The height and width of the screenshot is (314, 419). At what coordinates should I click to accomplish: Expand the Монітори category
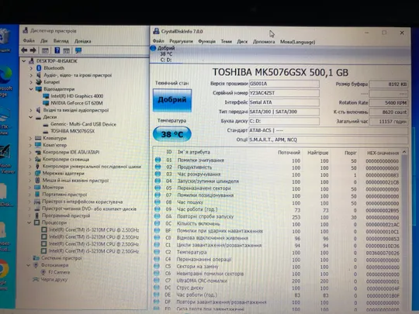click(30, 188)
